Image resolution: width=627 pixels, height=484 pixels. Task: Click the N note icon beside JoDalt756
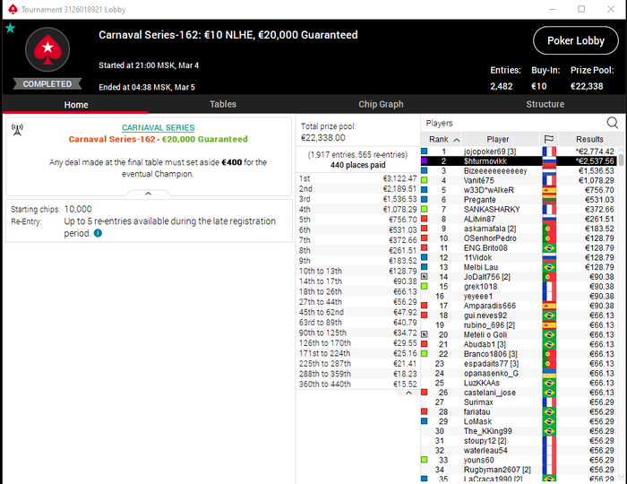point(425,276)
